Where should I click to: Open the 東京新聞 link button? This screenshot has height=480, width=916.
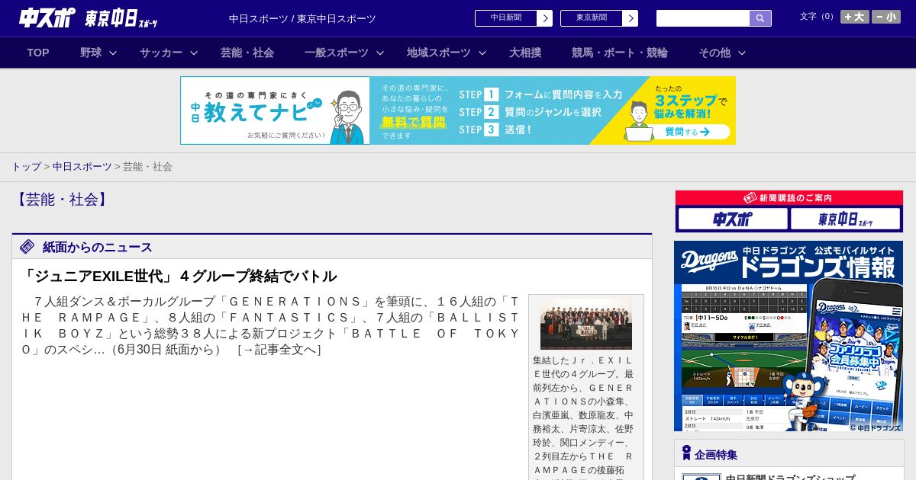[592, 18]
